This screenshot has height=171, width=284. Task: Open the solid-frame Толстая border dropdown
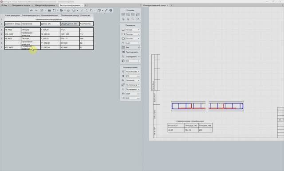click(133, 38)
